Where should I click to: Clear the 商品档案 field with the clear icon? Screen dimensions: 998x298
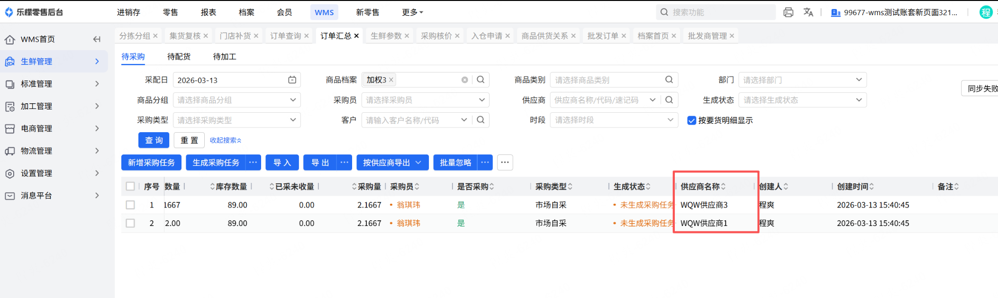[x=464, y=80]
